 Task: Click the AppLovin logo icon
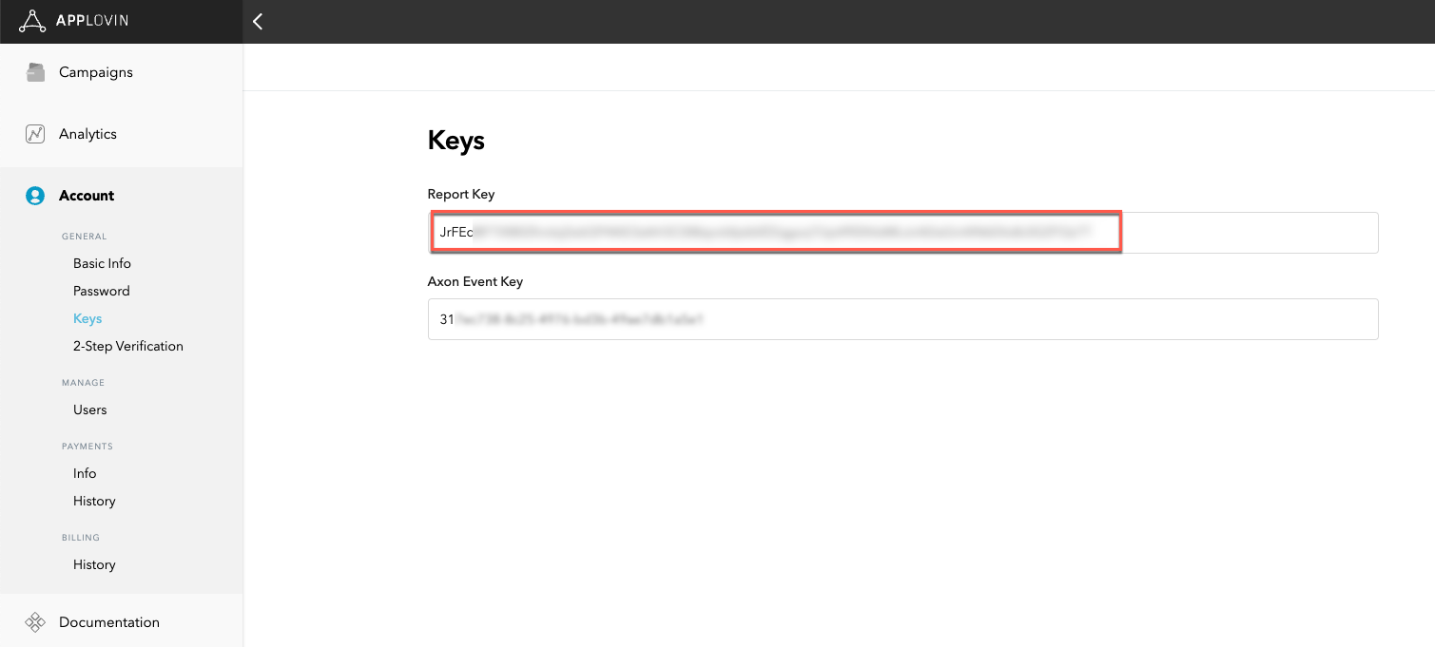pyautogui.click(x=32, y=21)
